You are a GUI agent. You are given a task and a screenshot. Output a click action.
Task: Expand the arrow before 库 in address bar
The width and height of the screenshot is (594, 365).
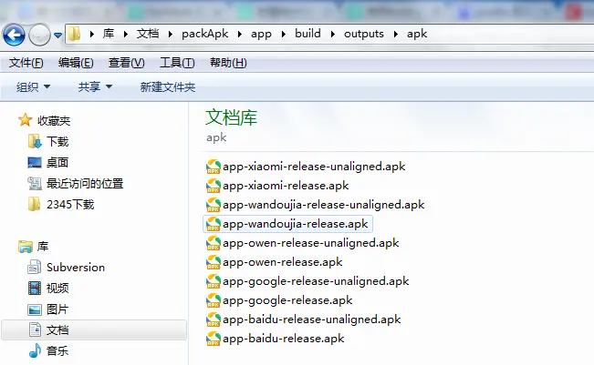91,34
